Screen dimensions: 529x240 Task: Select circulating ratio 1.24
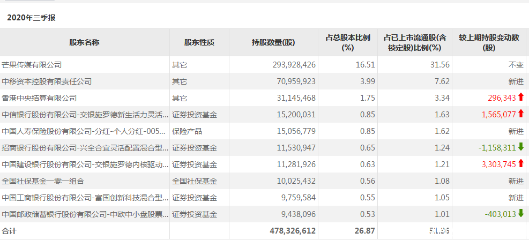443,148
